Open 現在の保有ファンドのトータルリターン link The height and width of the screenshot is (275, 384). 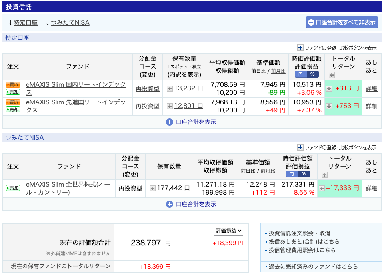(61, 266)
